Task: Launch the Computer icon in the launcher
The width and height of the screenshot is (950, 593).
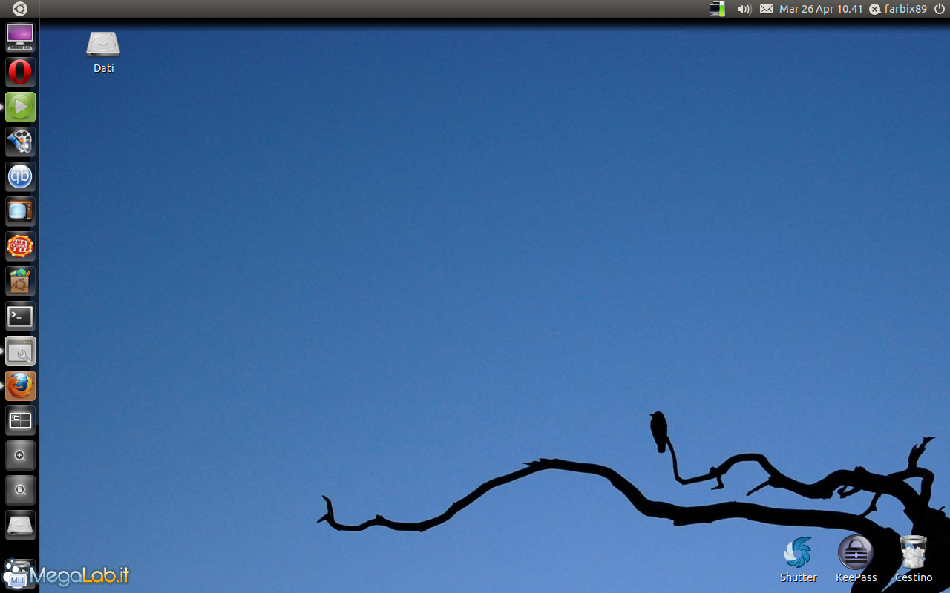Action: pos(20,37)
